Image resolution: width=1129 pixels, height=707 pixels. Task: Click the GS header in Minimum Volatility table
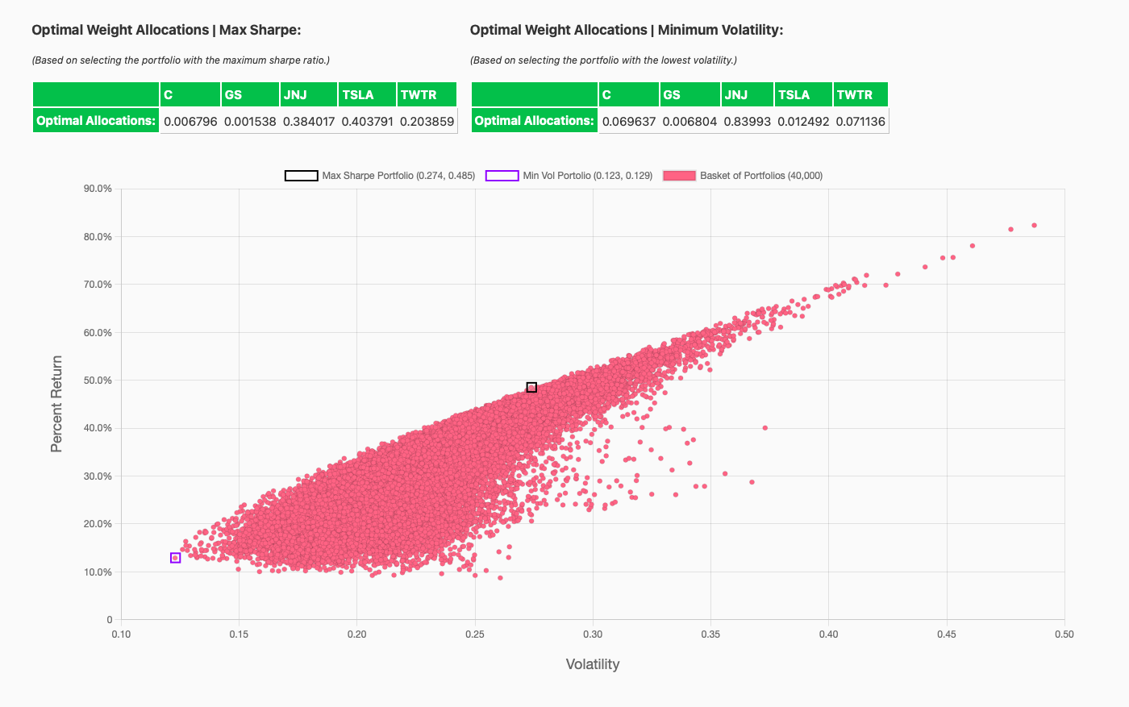tap(689, 94)
